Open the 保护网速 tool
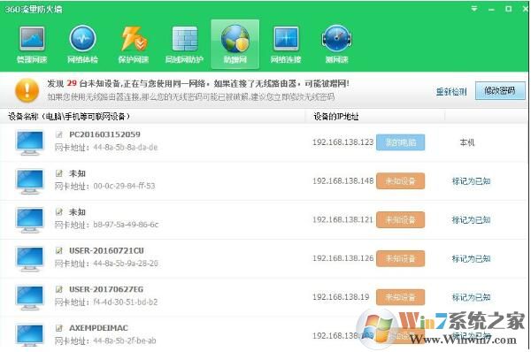Viewport: 531px width, 352px height. tap(134, 45)
